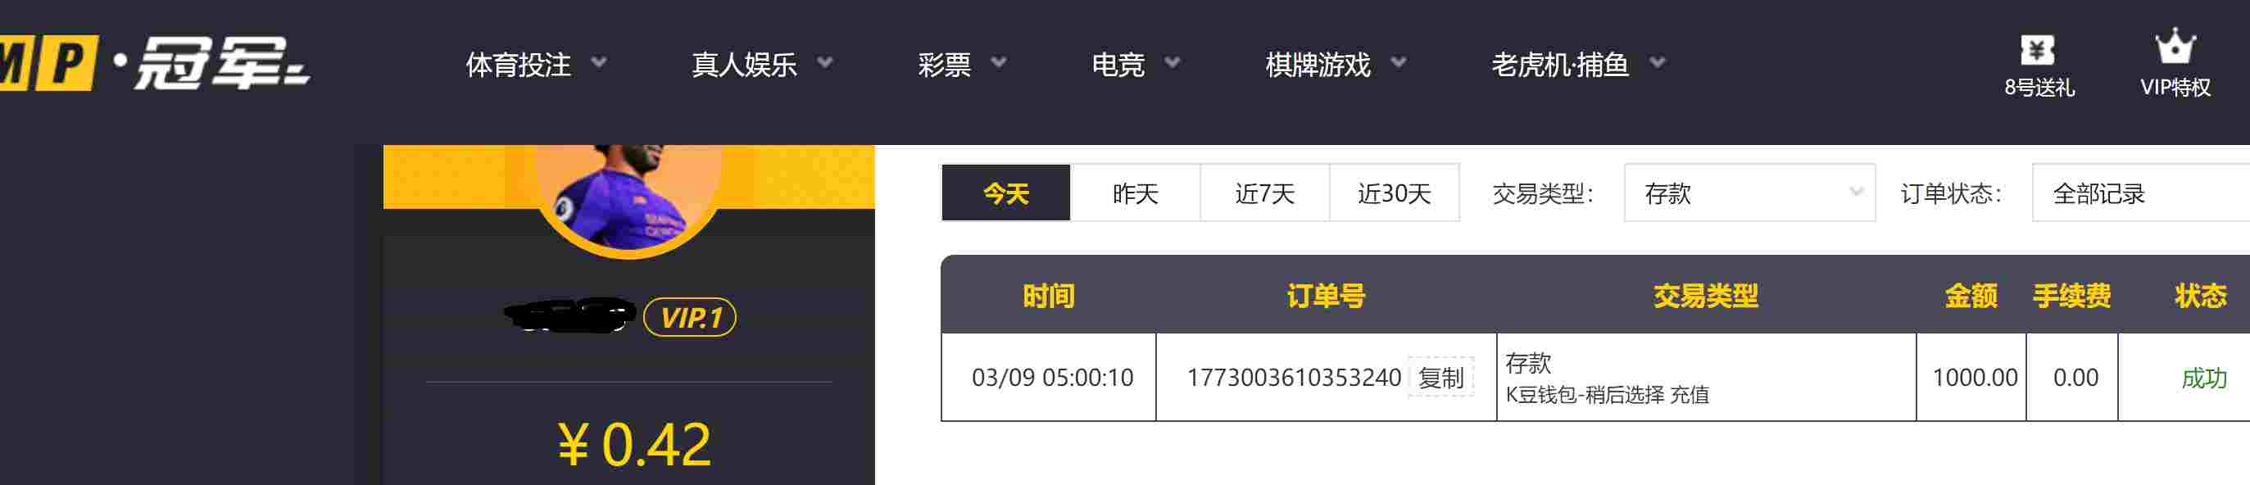Expand the 彩票 menu chevron
The width and height of the screenshot is (2250, 485).
[999, 63]
